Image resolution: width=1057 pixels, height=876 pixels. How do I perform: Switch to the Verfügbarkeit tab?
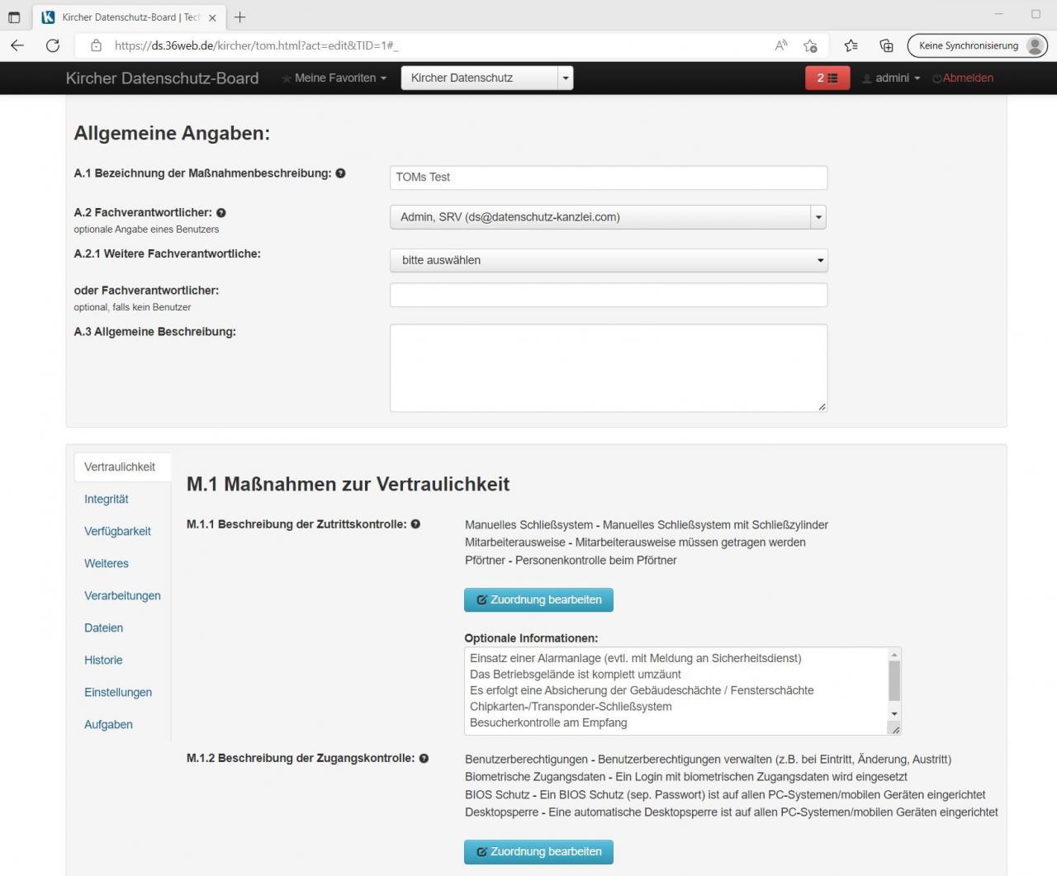click(117, 531)
